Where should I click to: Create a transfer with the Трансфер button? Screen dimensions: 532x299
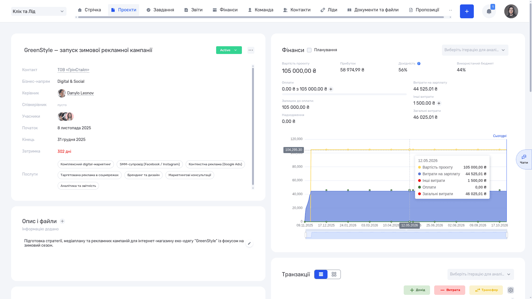click(x=486, y=290)
